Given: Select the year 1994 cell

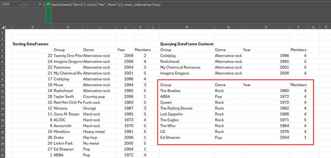Looking at the screenshot, I should click(125, 85).
